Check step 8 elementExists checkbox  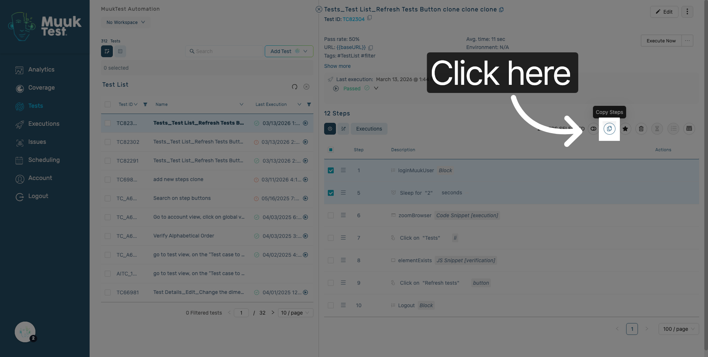(331, 260)
